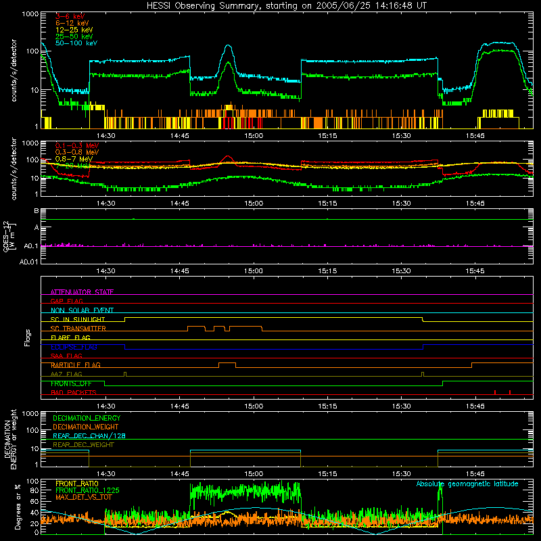The image size is (541, 541).
Task: Click the 0.1-0.3 MeV legend label
Action: 77,145
